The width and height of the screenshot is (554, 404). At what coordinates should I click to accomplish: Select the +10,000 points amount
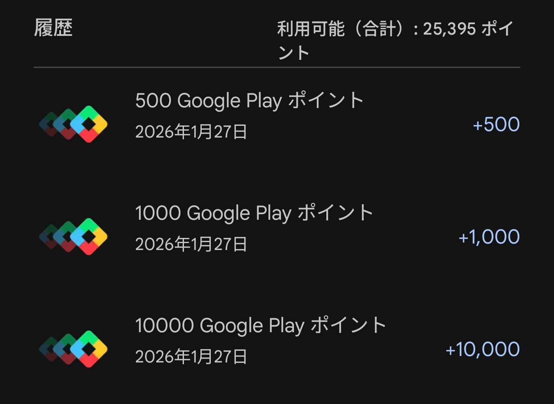coord(482,349)
